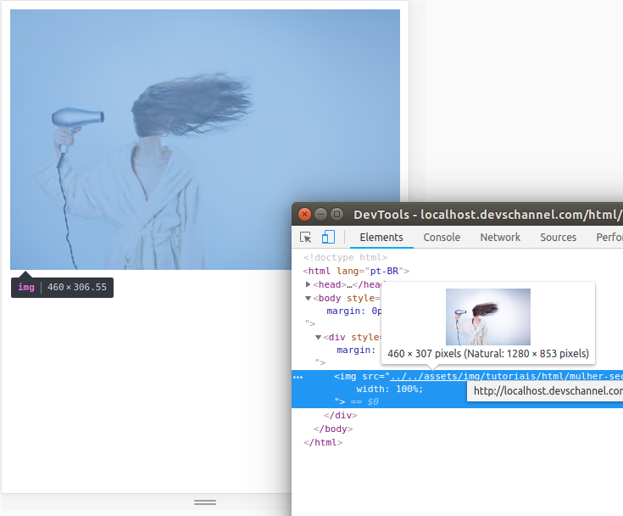Maximize the DevTools window
This screenshot has height=516, width=623.
pyautogui.click(x=337, y=214)
